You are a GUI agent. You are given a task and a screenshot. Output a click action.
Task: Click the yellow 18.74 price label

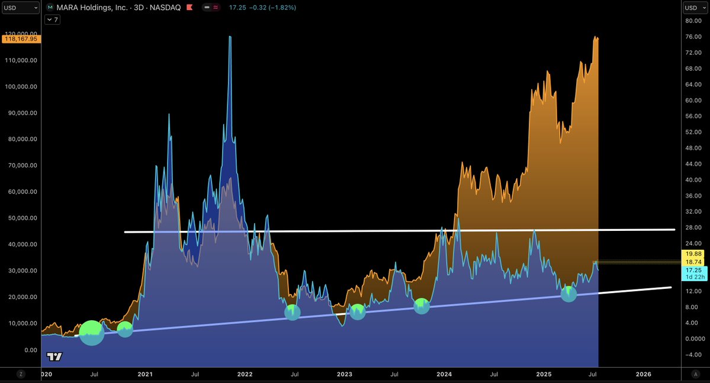pos(693,262)
